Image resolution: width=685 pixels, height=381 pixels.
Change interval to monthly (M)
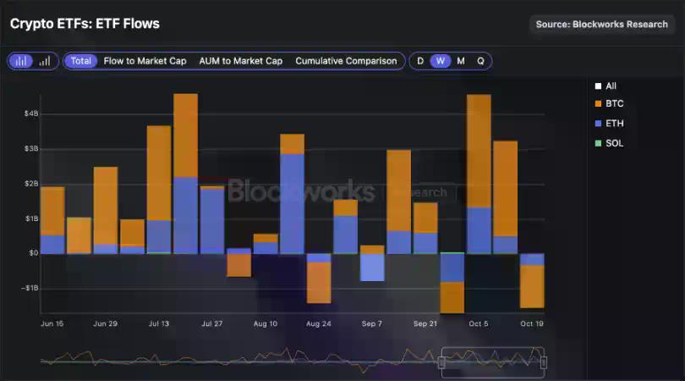click(461, 61)
